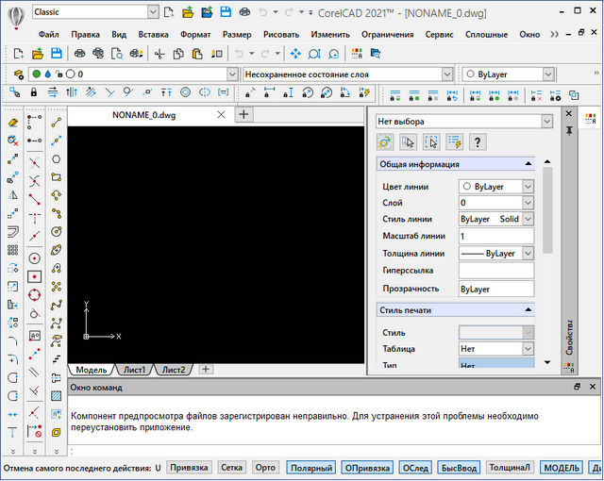Click the help question mark in Properties panel
The width and height of the screenshot is (604, 481).
(478, 142)
